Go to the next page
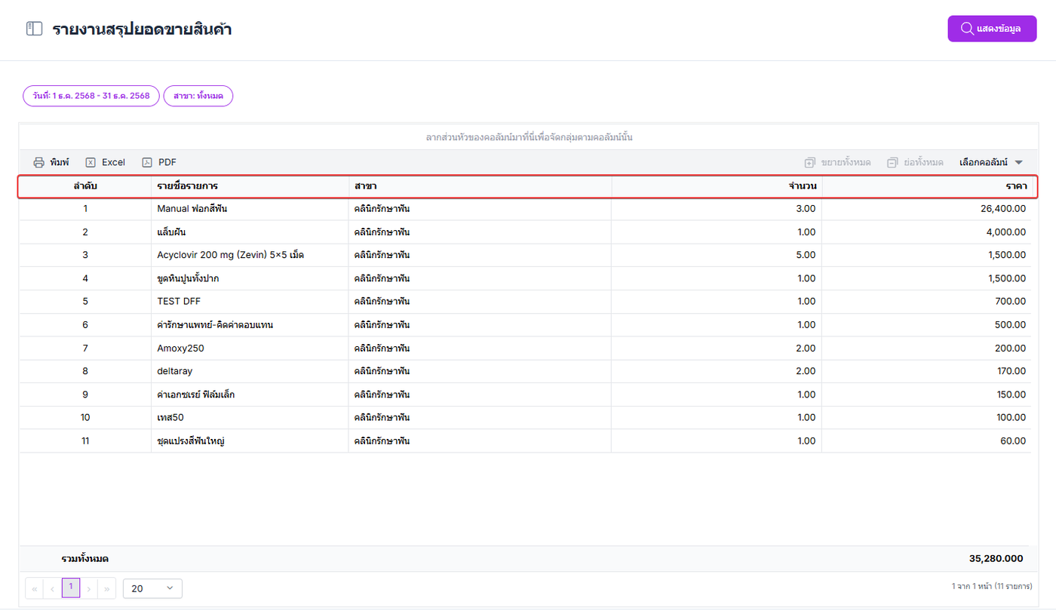Image resolution: width=1056 pixels, height=611 pixels. click(x=89, y=588)
